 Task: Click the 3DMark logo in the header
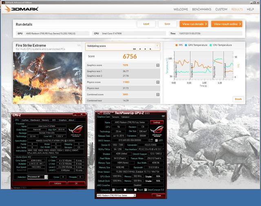(22, 9)
